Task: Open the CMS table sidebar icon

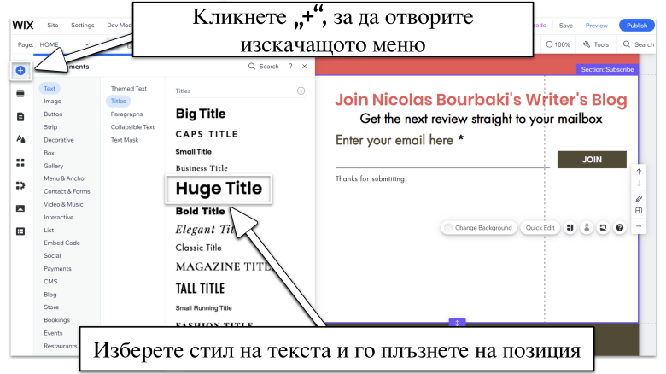Action: tap(20, 231)
